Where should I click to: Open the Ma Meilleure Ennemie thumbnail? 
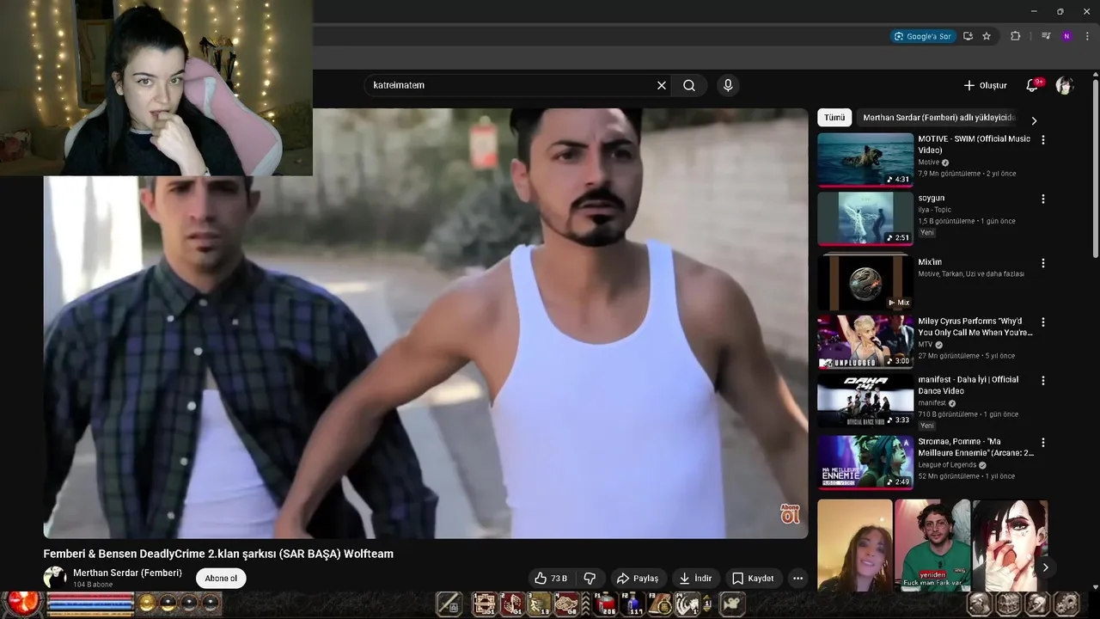tap(865, 463)
